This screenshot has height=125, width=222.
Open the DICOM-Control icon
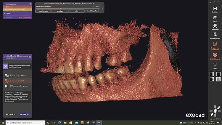click(x=215, y=55)
